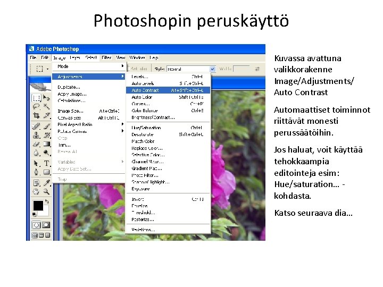This screenshot has height=287, width=383.
Task: Select the Eraser tool
Action: tap(36, 144)
